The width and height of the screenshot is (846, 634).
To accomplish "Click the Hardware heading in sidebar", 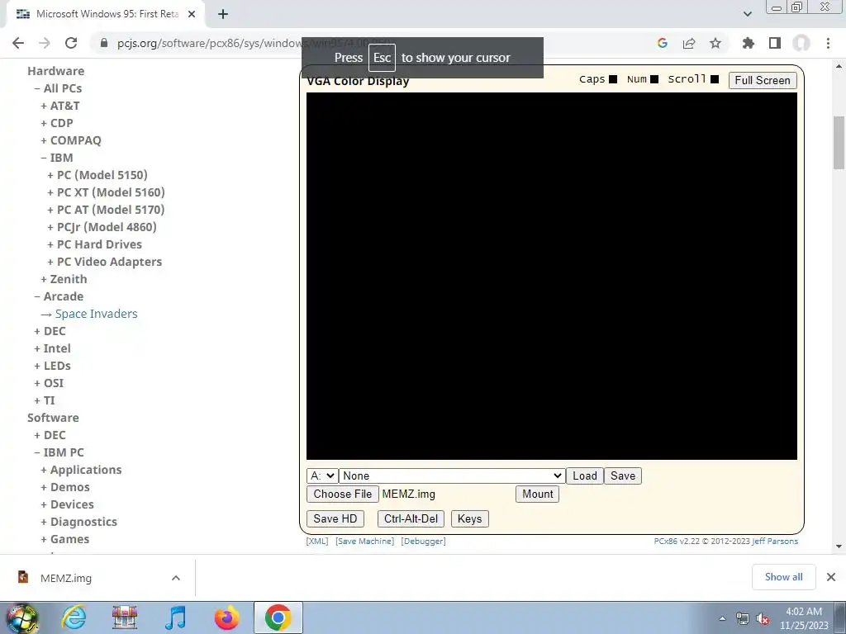I will 55,71.
